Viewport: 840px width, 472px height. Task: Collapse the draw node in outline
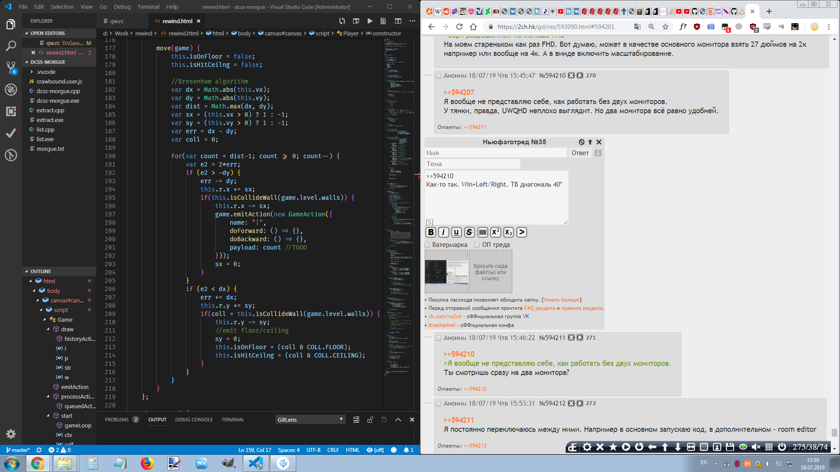click(48, 329)
